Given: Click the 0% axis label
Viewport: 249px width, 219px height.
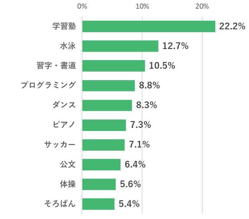Looking at the screenshot, I should [x=82, y=7].
